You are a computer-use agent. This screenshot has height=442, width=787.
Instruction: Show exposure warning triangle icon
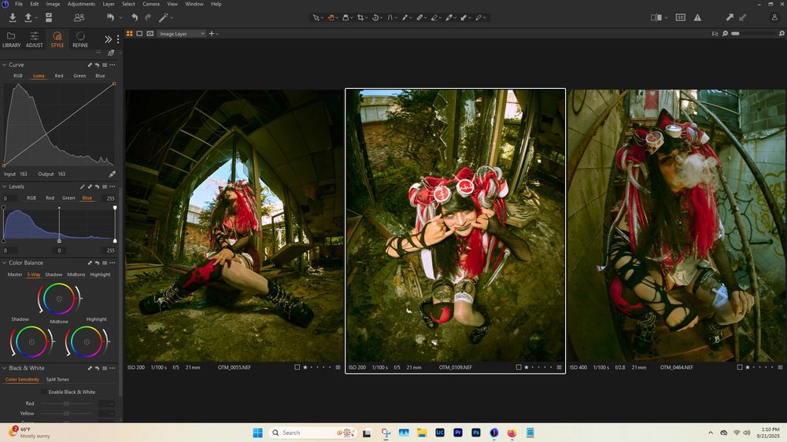click(697, 17)
